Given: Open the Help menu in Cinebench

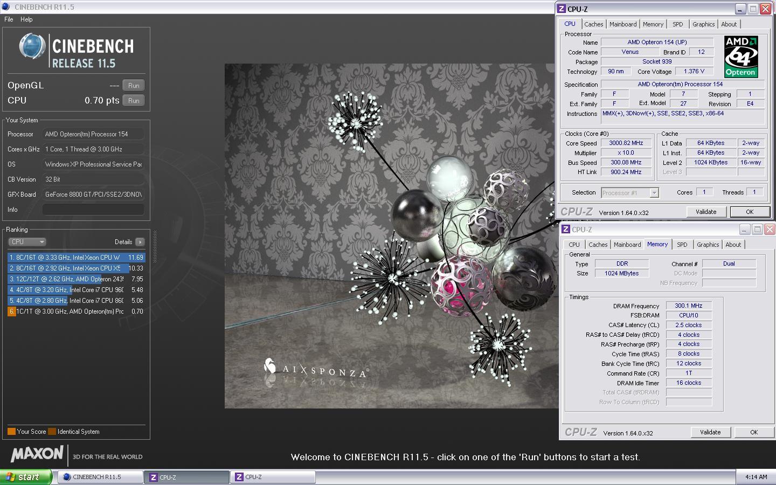Looking at the screenshot, I should (x=26, y=19).
